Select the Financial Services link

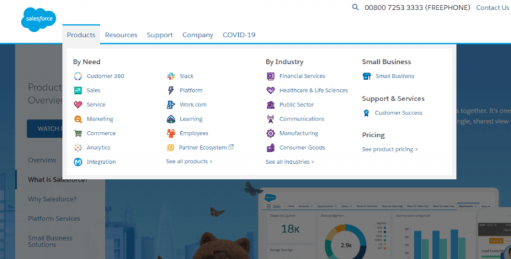coord(302,76)
